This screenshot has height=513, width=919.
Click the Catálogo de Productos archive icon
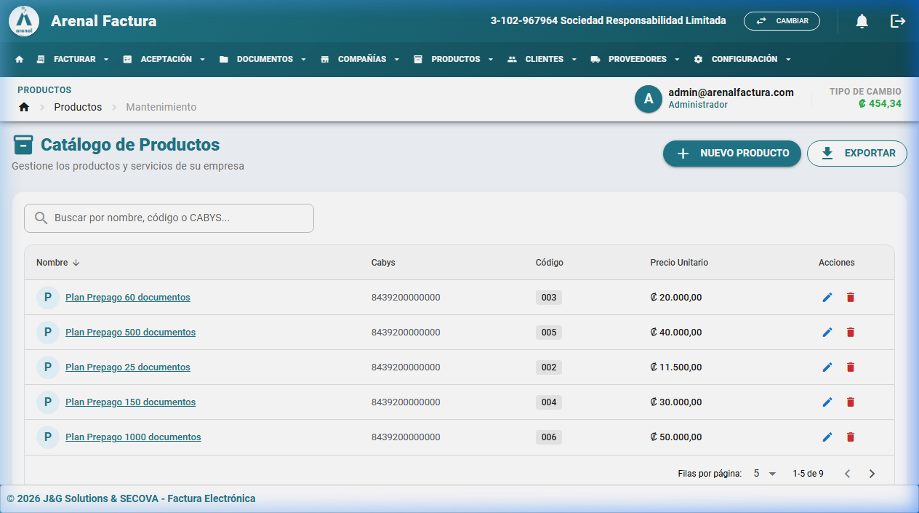pos(23,145)
